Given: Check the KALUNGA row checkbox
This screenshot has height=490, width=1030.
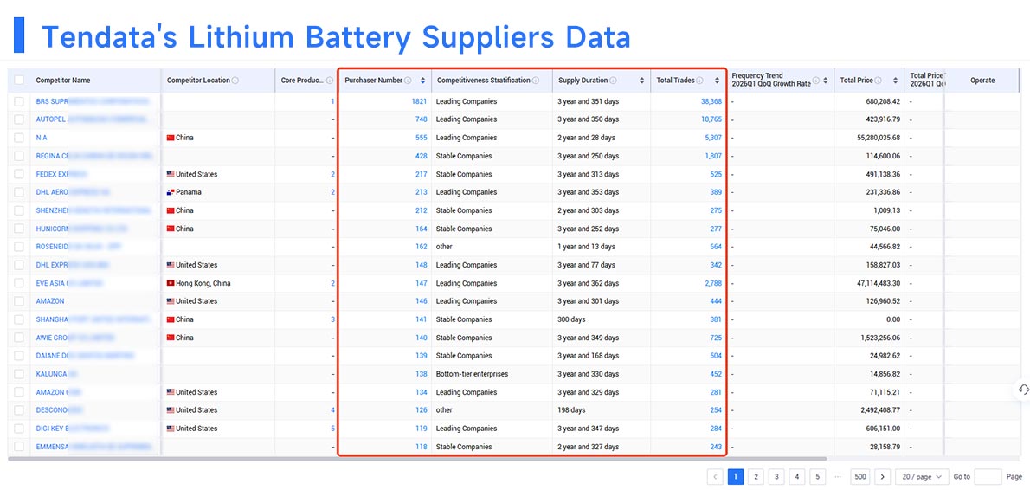Looking at the screenshot, I should coord(19,374).
